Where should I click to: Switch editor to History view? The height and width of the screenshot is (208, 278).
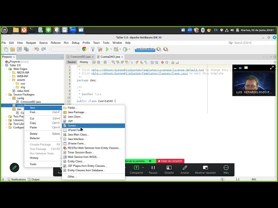point(84,62)
